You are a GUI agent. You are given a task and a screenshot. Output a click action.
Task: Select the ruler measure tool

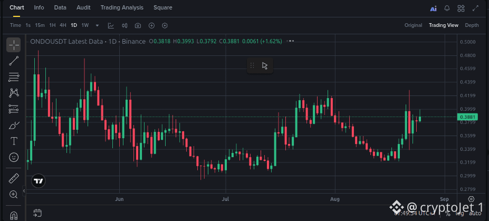14,179
